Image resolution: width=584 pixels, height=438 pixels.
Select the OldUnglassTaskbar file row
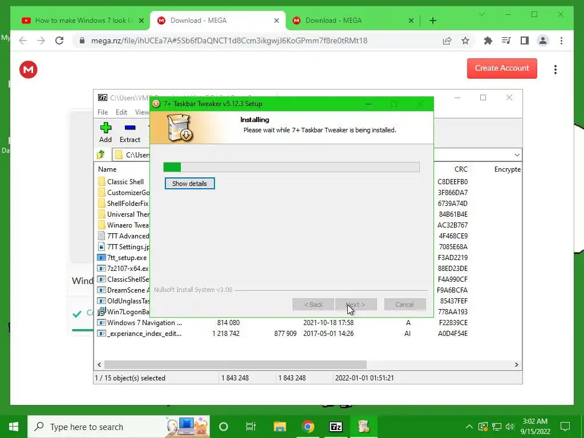[x=123, y=301]
